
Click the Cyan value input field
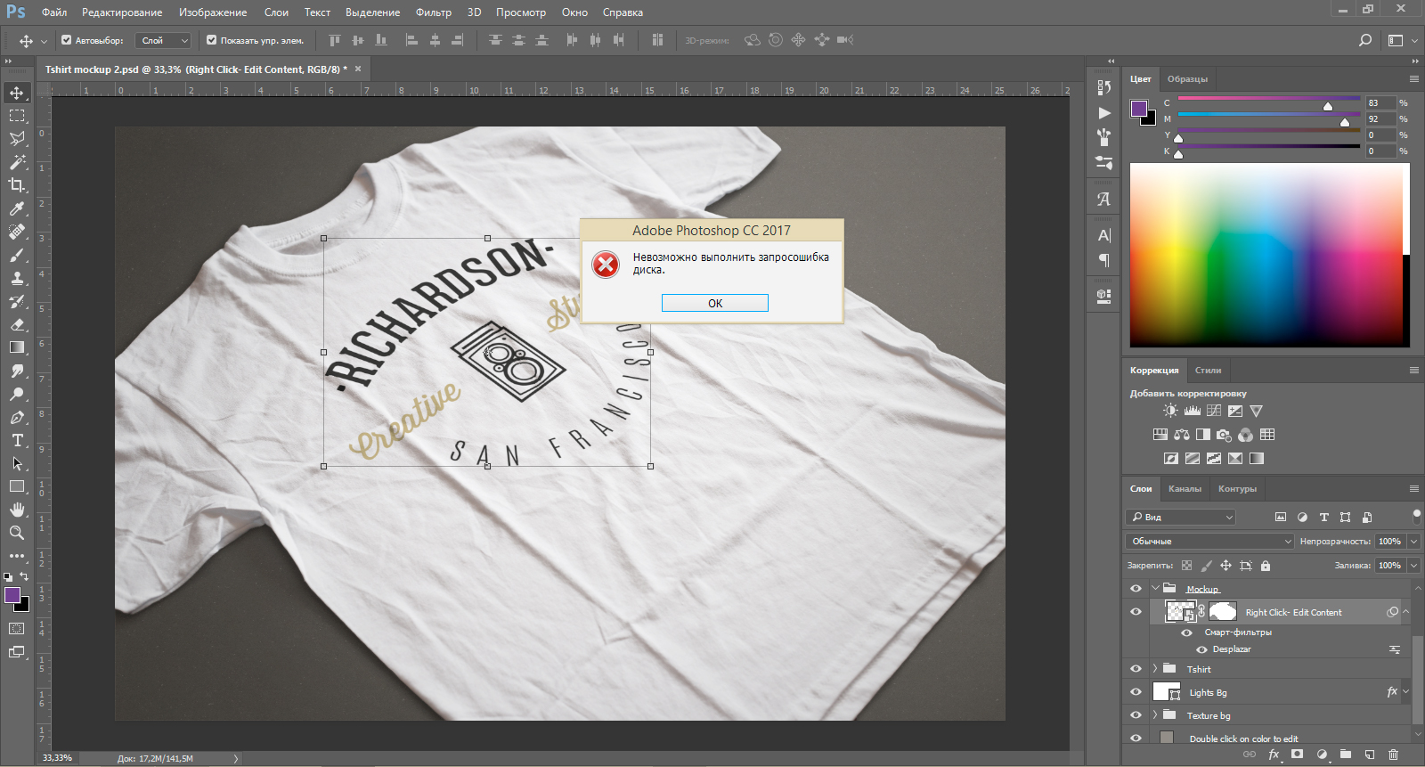click(x=1380, y=103)
